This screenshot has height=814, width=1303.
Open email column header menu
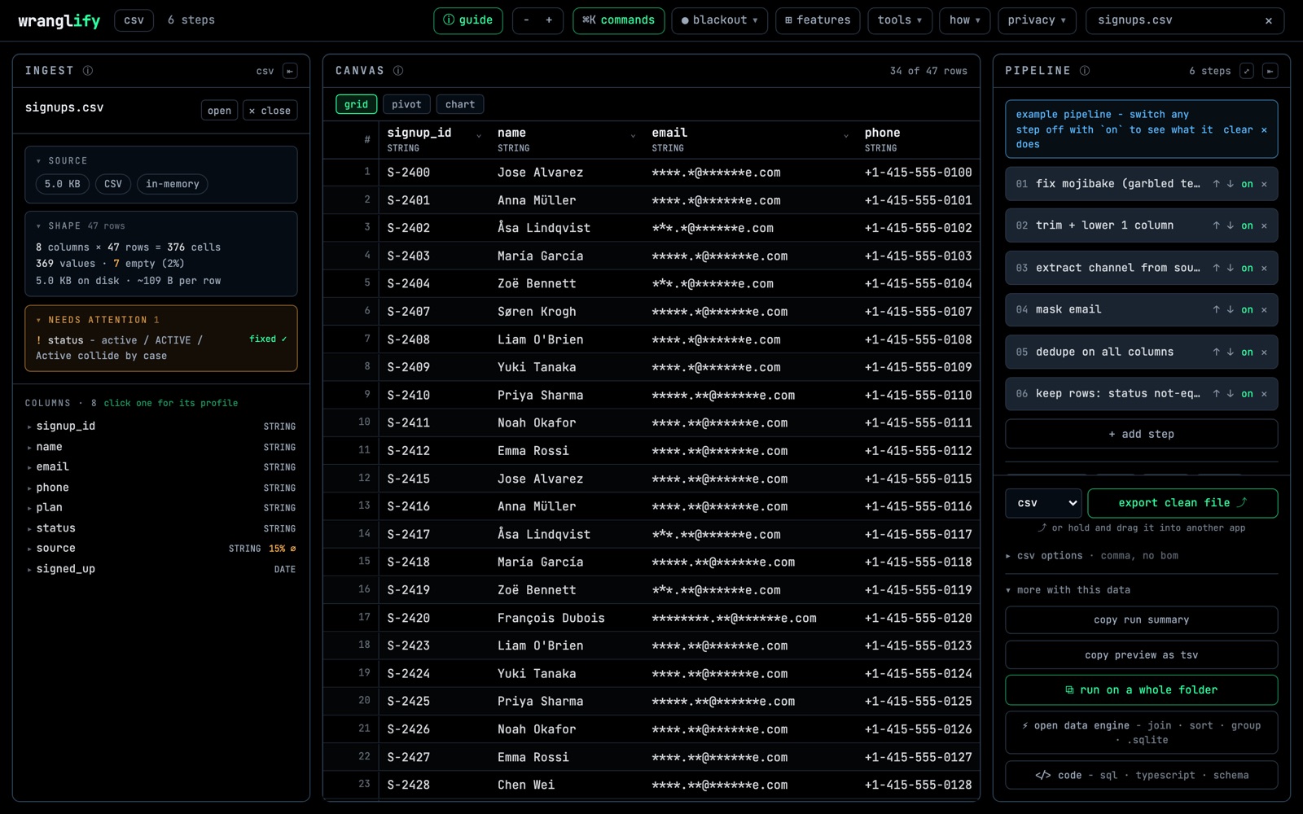tap(846, 136)
